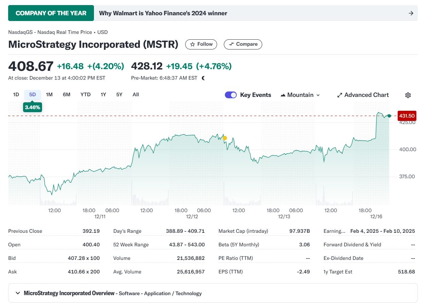426x307 pixels.
Task: Select the 5Y time range
Action: click(119, 95)
